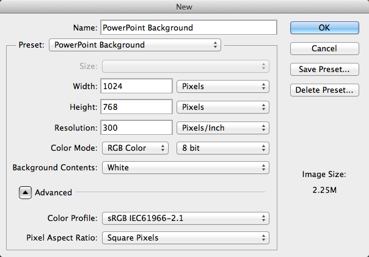Cancel the New document dialog
Image resolution: width=369 pixels, height=257 pixels.
(x=324, y=48)
